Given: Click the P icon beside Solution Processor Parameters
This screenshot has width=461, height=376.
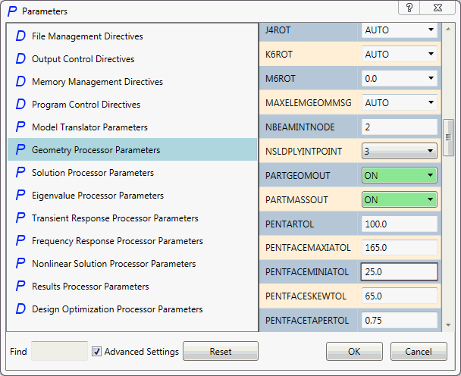Looking at the screenshot, I should coord(20,173).
